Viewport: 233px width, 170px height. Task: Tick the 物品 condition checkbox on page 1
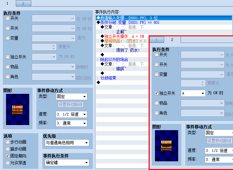coord(7,66)
